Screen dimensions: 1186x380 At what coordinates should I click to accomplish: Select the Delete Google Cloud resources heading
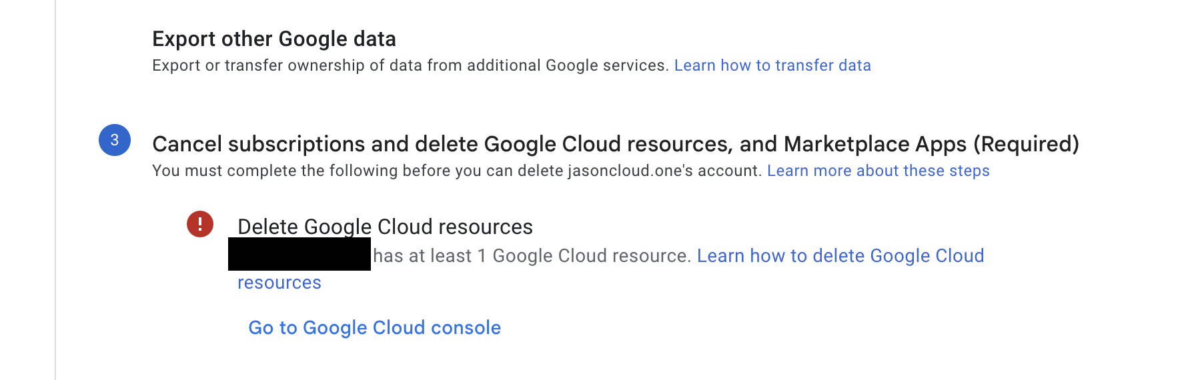[x=385, y=227]
